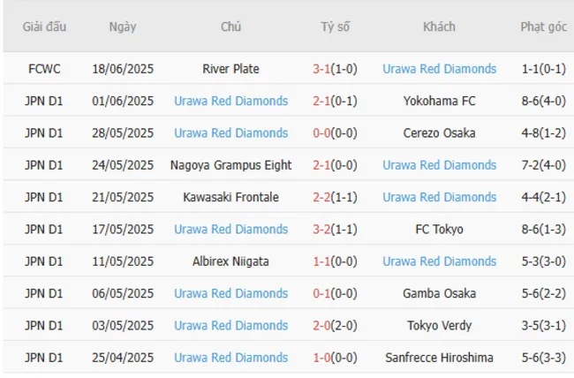574x378 pixels.
Task: Select the 25/04/2025 match date
Action: click(123, 358)
